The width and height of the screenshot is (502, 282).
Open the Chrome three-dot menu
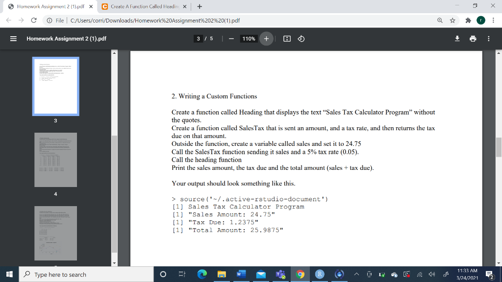click(493, 21)
